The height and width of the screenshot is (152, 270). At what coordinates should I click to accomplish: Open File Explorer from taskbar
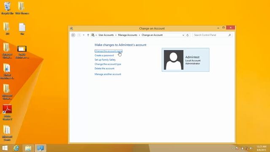click(28, 148)
